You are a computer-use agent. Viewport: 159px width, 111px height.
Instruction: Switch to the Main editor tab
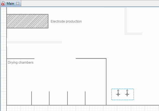pos(10,4)
